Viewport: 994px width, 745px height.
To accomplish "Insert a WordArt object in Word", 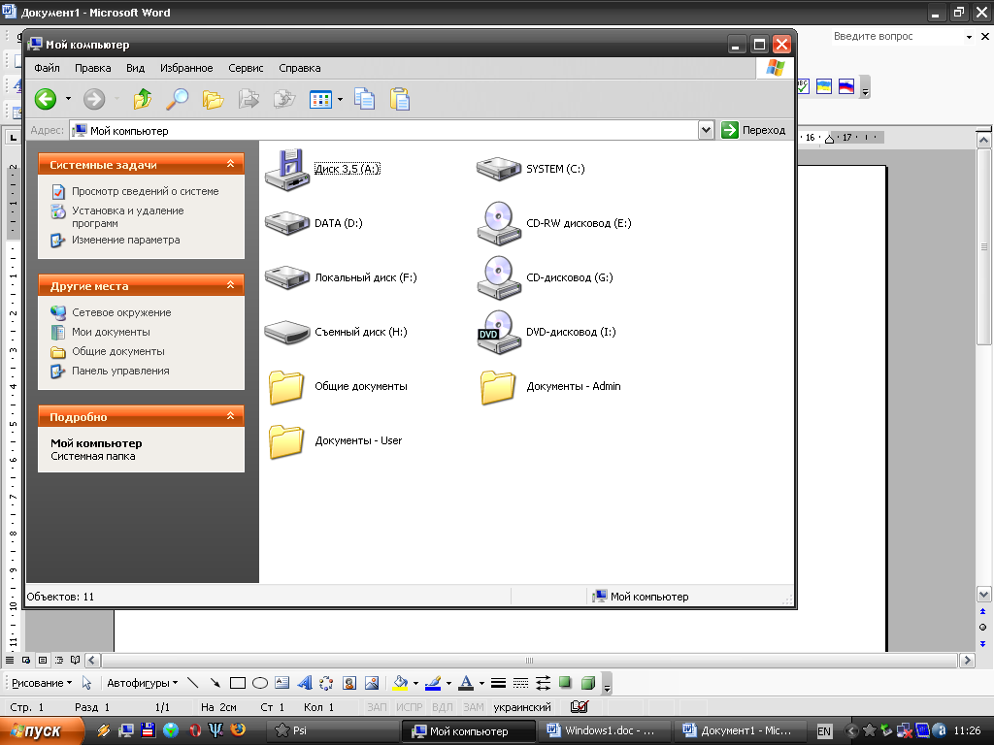I will (305, 683).
